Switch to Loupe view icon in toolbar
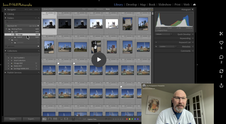The width and height of the screenshot is (226, 124). click(x=50, y=119)
